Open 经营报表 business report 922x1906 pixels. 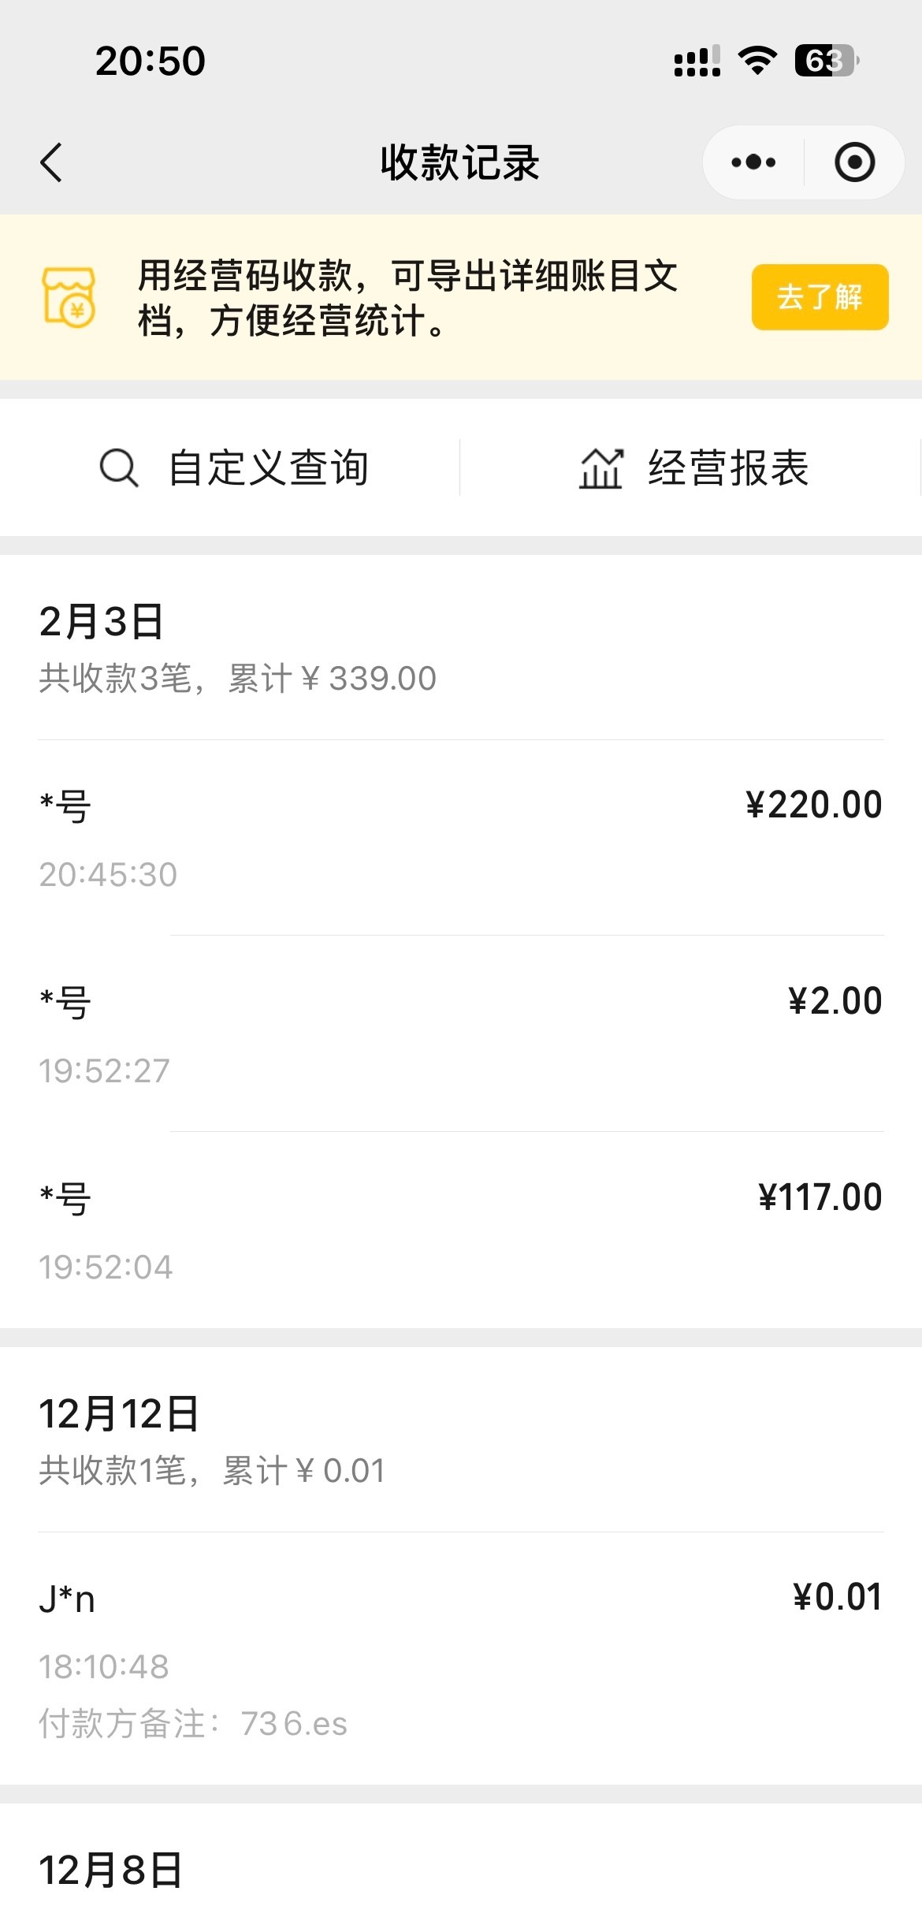[x=728, y=468]
